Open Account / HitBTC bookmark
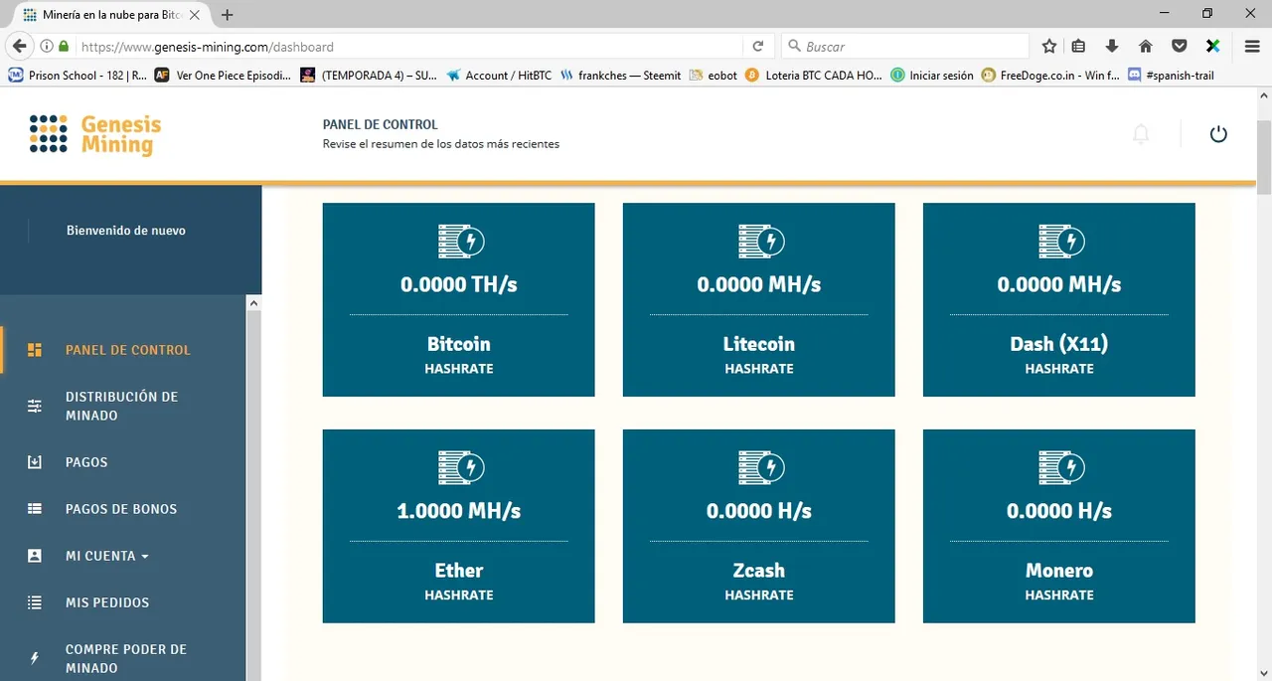The image size is (1272, 681). [x=500, y=75]
